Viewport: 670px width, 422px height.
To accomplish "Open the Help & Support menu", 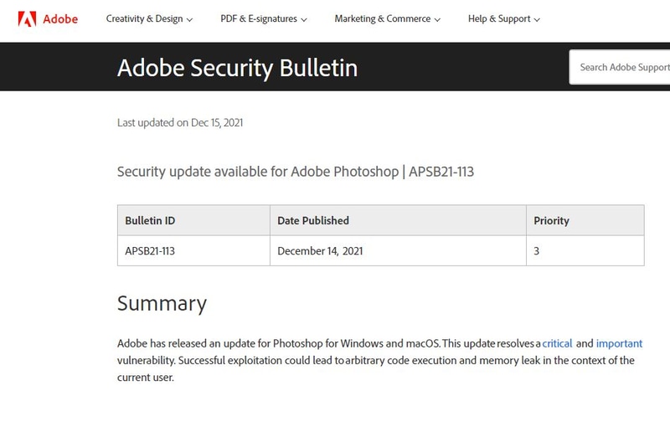I will (x=503, y=19).
